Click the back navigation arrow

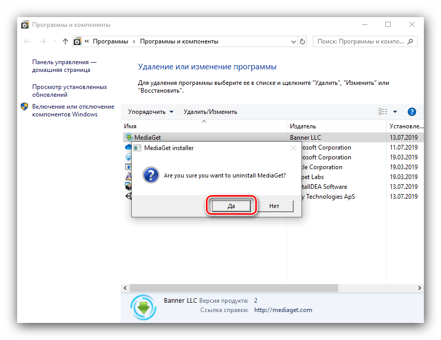(28, 41)
